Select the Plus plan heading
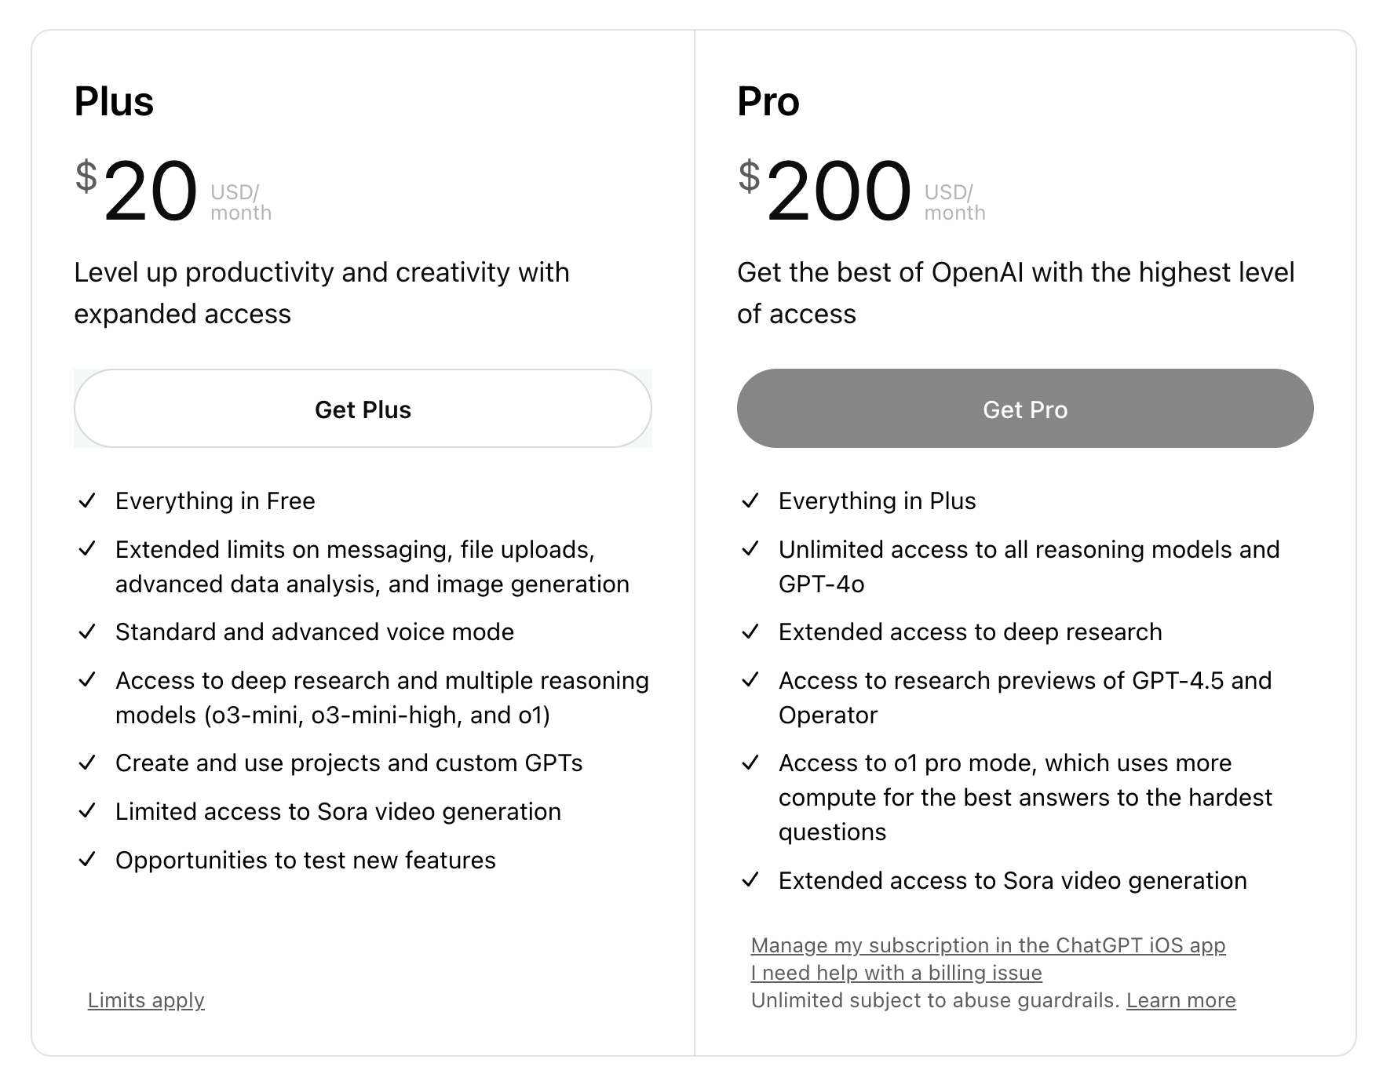1394x1092 pixels. tap(114, 102)
